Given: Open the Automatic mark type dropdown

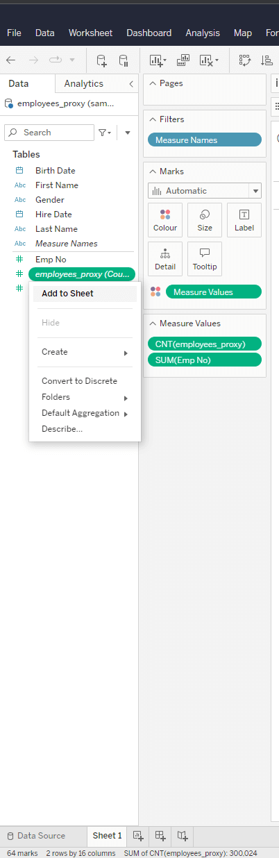Looking at the screenshot, I should pos(256,191).
